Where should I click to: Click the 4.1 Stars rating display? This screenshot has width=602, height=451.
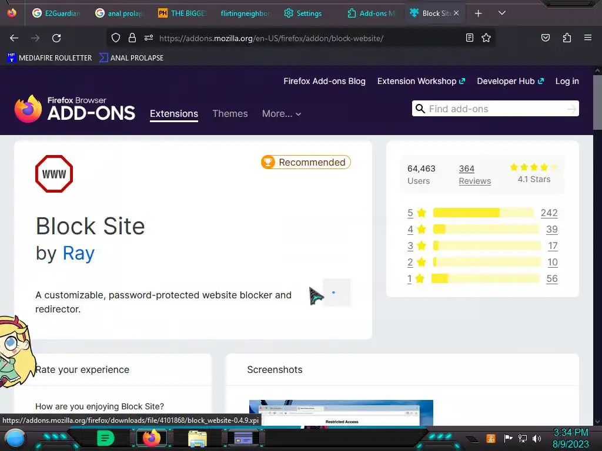point(534,173)
